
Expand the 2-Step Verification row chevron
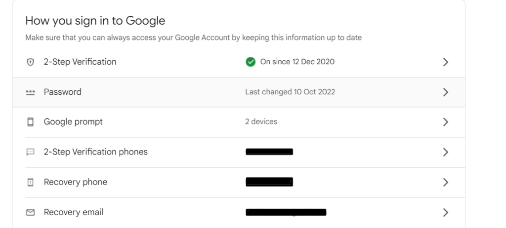point(445,62)
